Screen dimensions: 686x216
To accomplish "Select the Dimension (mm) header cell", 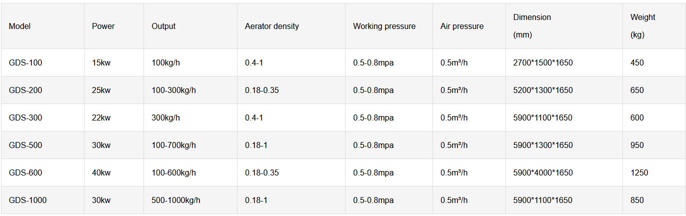I will [532, 26].
